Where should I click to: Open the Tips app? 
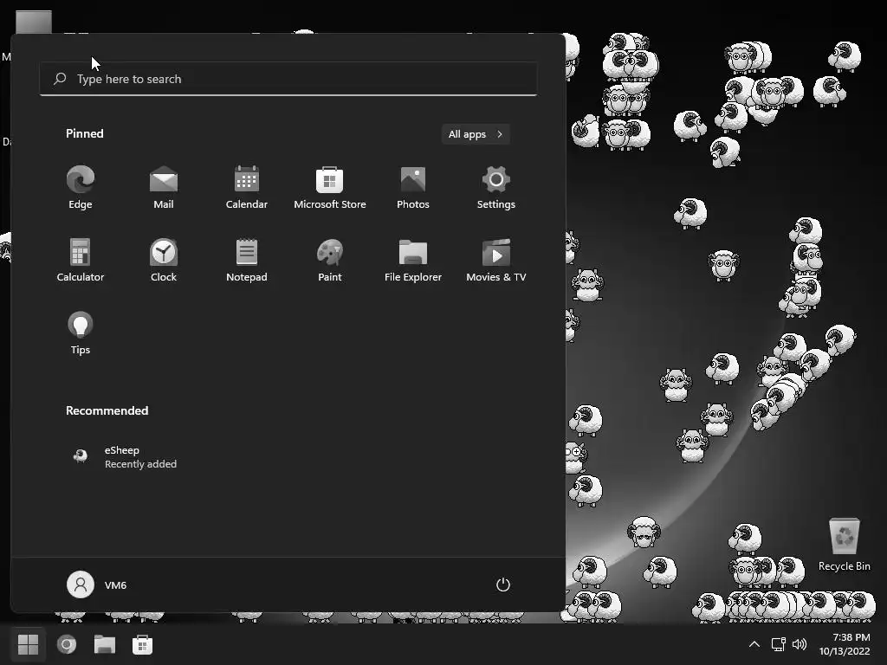[81, 333]
